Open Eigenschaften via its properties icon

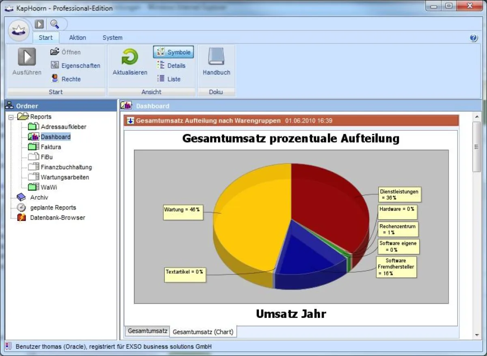tap(55, 65)
